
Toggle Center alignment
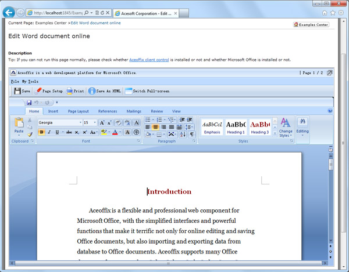click(x=155, y=127)
